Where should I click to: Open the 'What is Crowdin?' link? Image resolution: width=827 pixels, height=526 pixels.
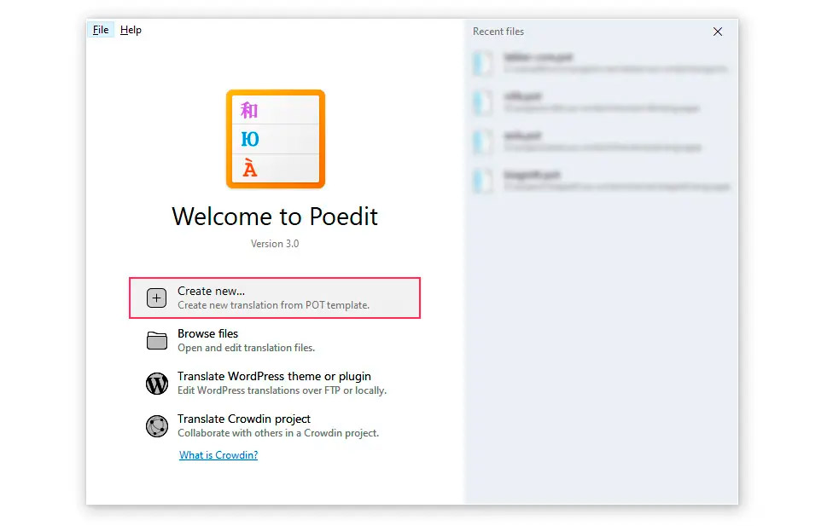pos(218,455)
